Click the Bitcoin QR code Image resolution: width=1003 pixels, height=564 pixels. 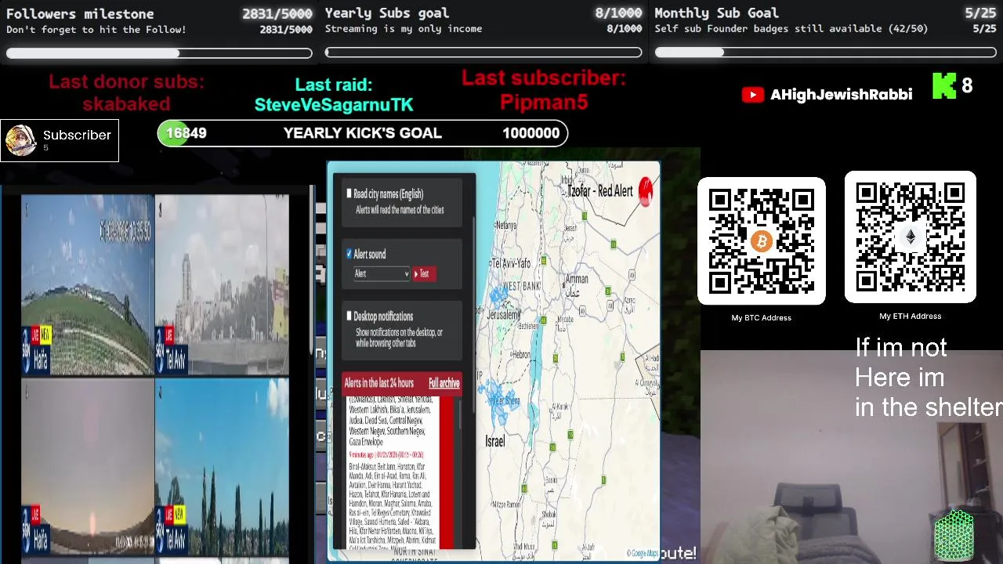pos(761,241)
